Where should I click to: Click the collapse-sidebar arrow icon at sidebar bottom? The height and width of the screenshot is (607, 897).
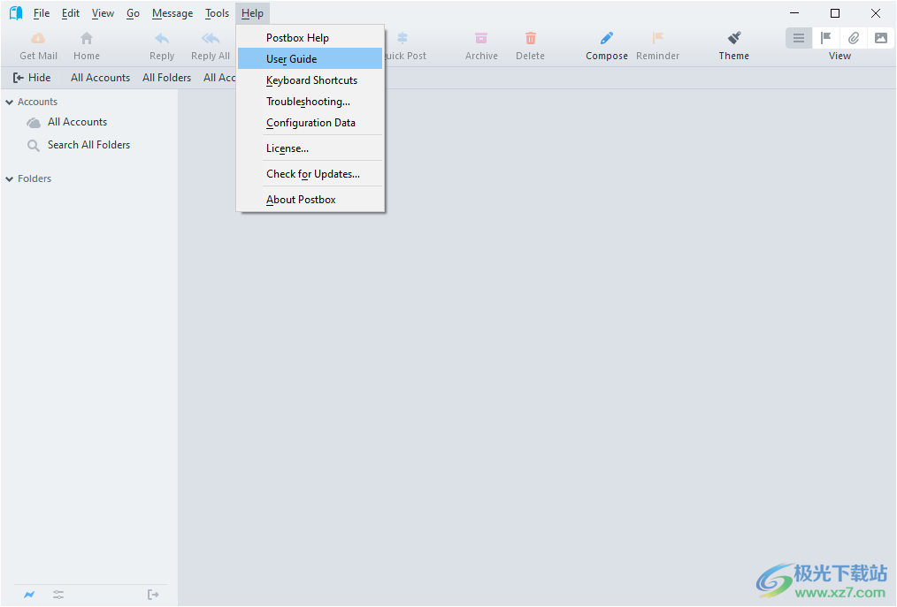pyautogui.click(x=153, y=595)
